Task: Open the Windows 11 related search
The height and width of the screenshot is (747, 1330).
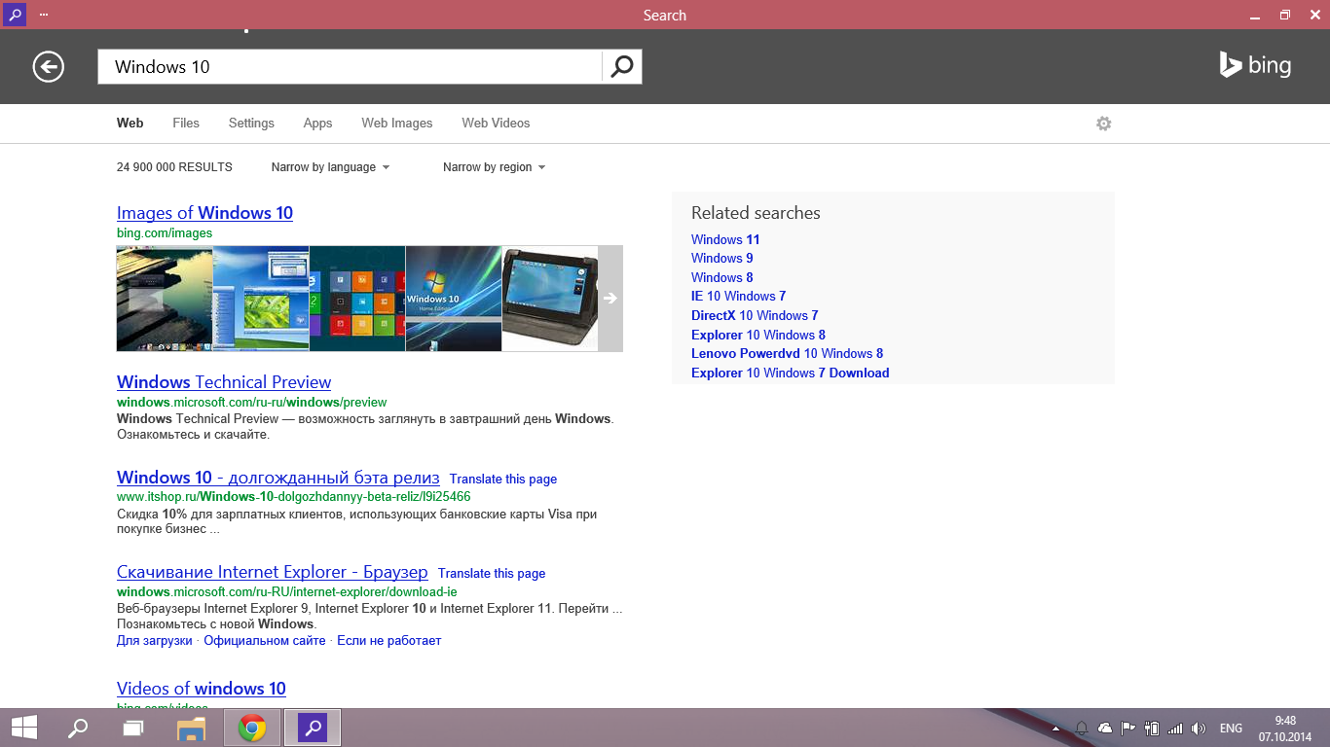Action: tap(725, 239)
